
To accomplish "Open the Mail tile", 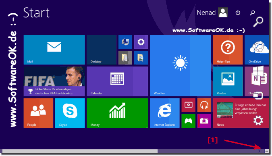I will click(x=54, y=50).
